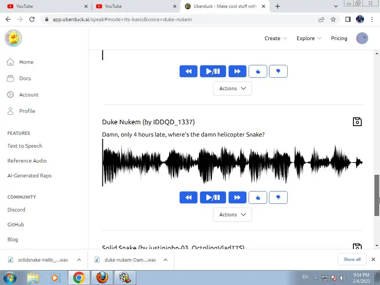380x285 pixels.
Task: Open the Windows Start menu
Action: click(x=10, y=278)
